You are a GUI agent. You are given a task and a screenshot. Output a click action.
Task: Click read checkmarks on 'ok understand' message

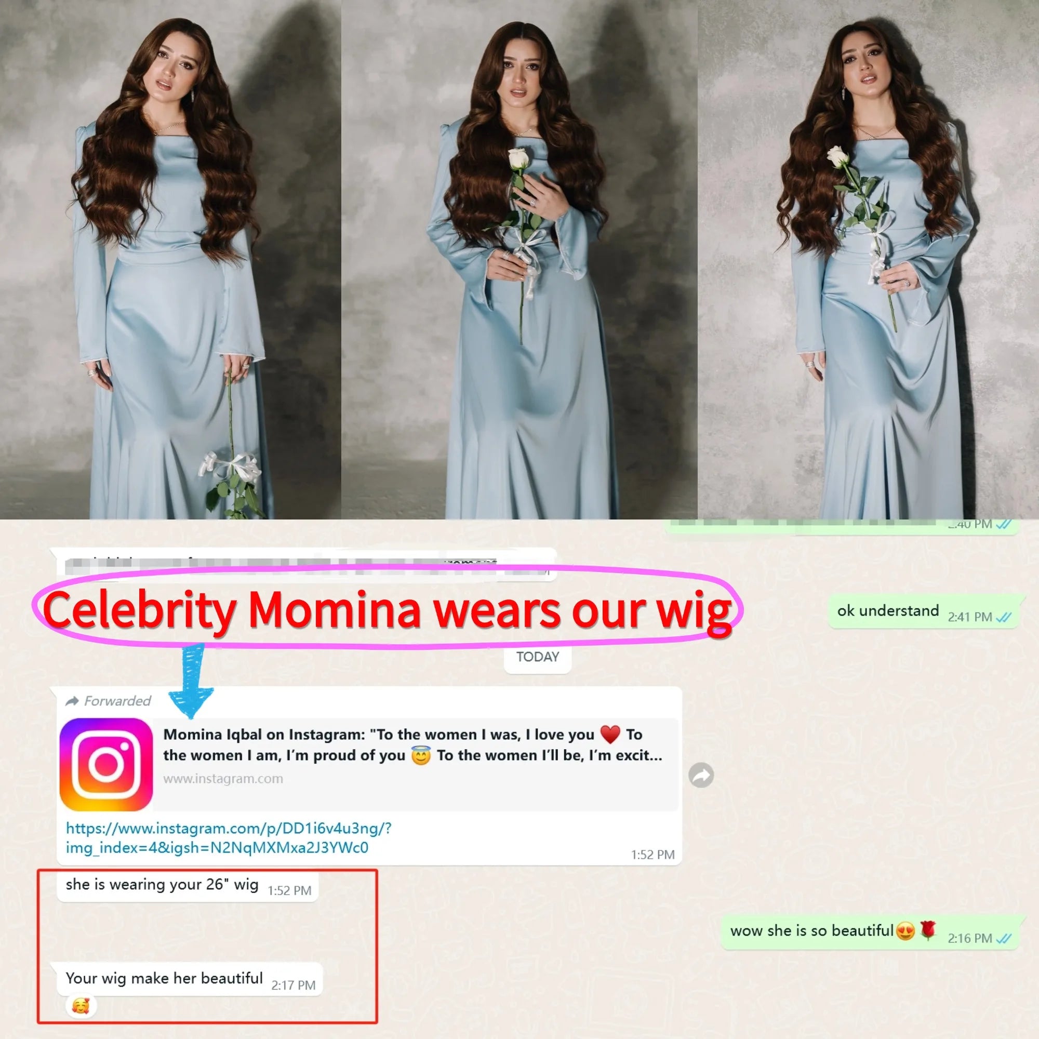coord(1004,617)
